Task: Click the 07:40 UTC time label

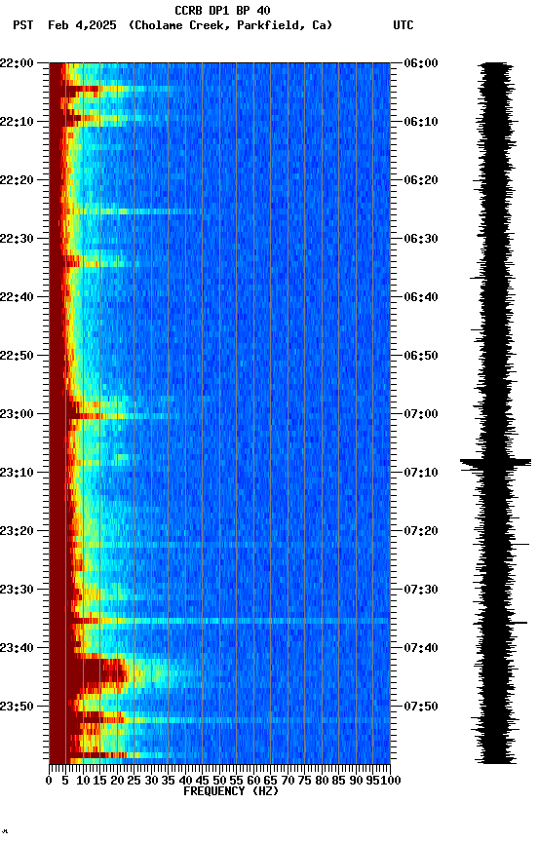Action: tap(421, 649)
